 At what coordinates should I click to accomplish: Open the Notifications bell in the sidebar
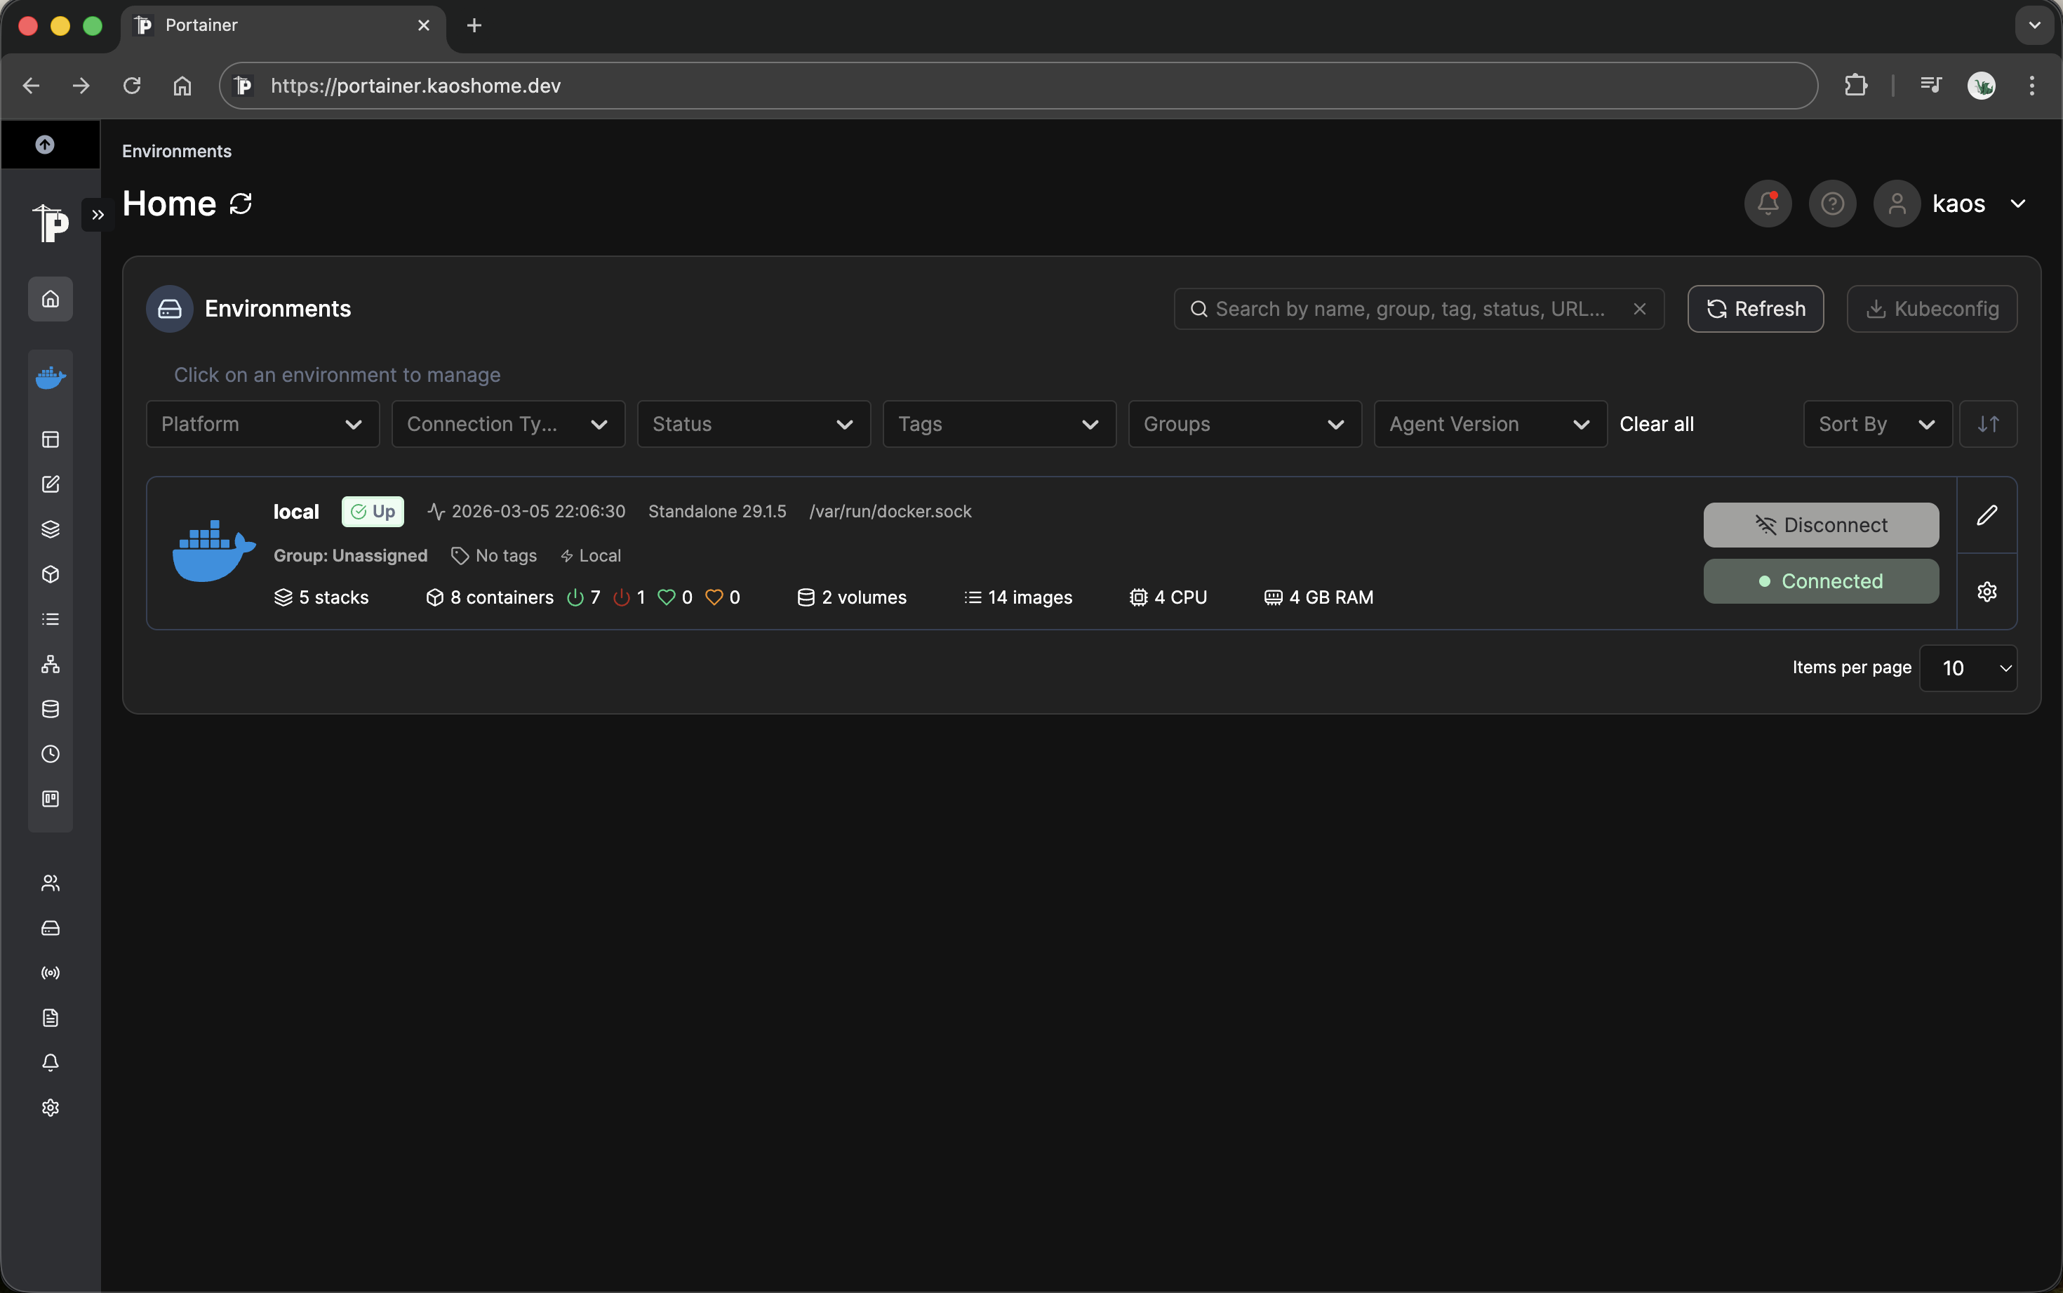[50, 1063]
